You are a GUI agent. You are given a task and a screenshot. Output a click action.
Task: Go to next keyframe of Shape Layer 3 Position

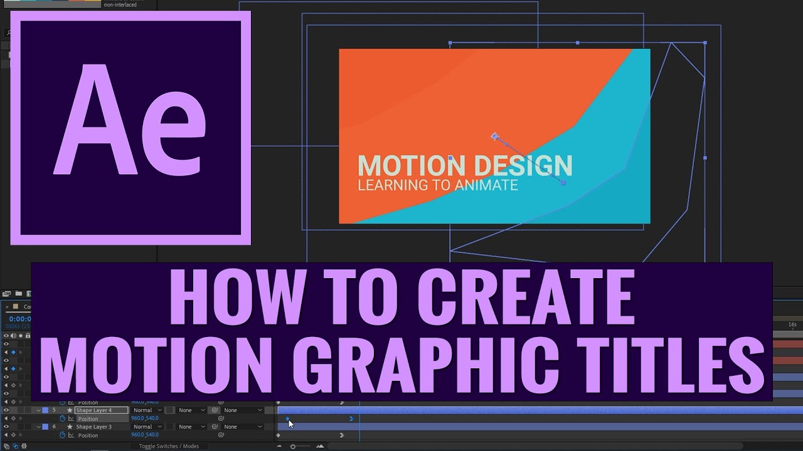21,435
